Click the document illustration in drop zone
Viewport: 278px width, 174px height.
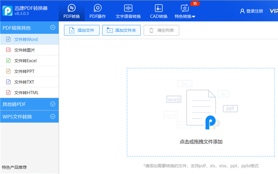click(x=201, y=108)
